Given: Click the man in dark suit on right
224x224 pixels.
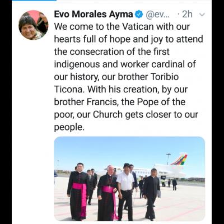Looking at the screenshot, I should tap(152, 194).
